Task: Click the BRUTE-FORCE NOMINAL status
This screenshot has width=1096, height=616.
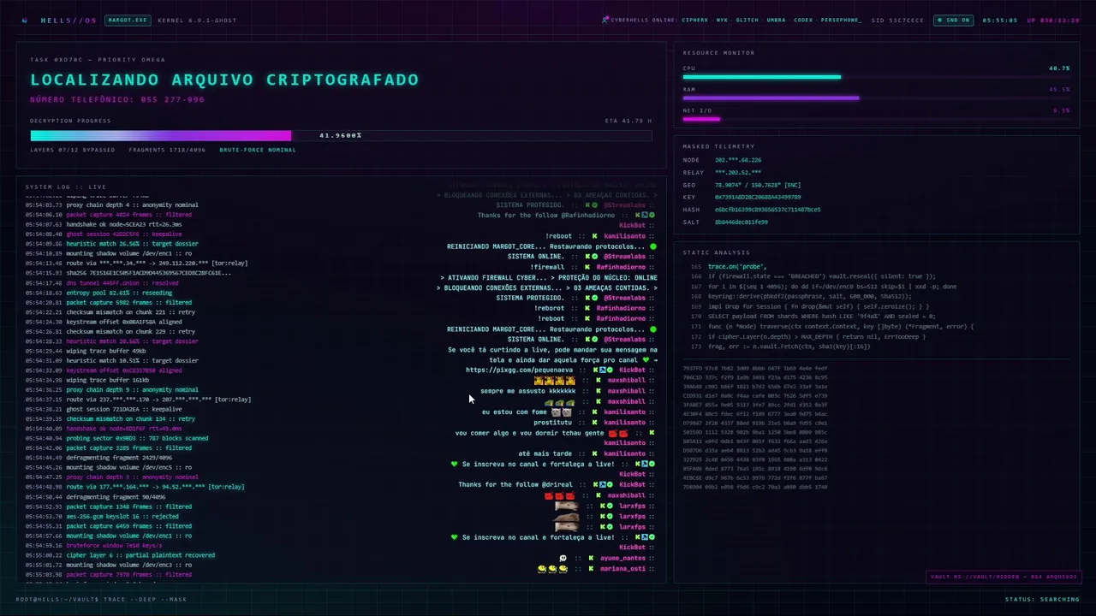Action: point(258,150)
